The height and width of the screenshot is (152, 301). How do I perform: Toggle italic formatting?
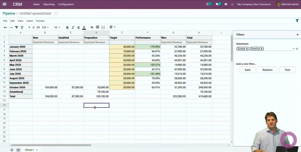coord(73,27)
